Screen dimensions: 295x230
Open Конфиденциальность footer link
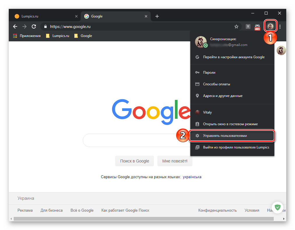217,210
